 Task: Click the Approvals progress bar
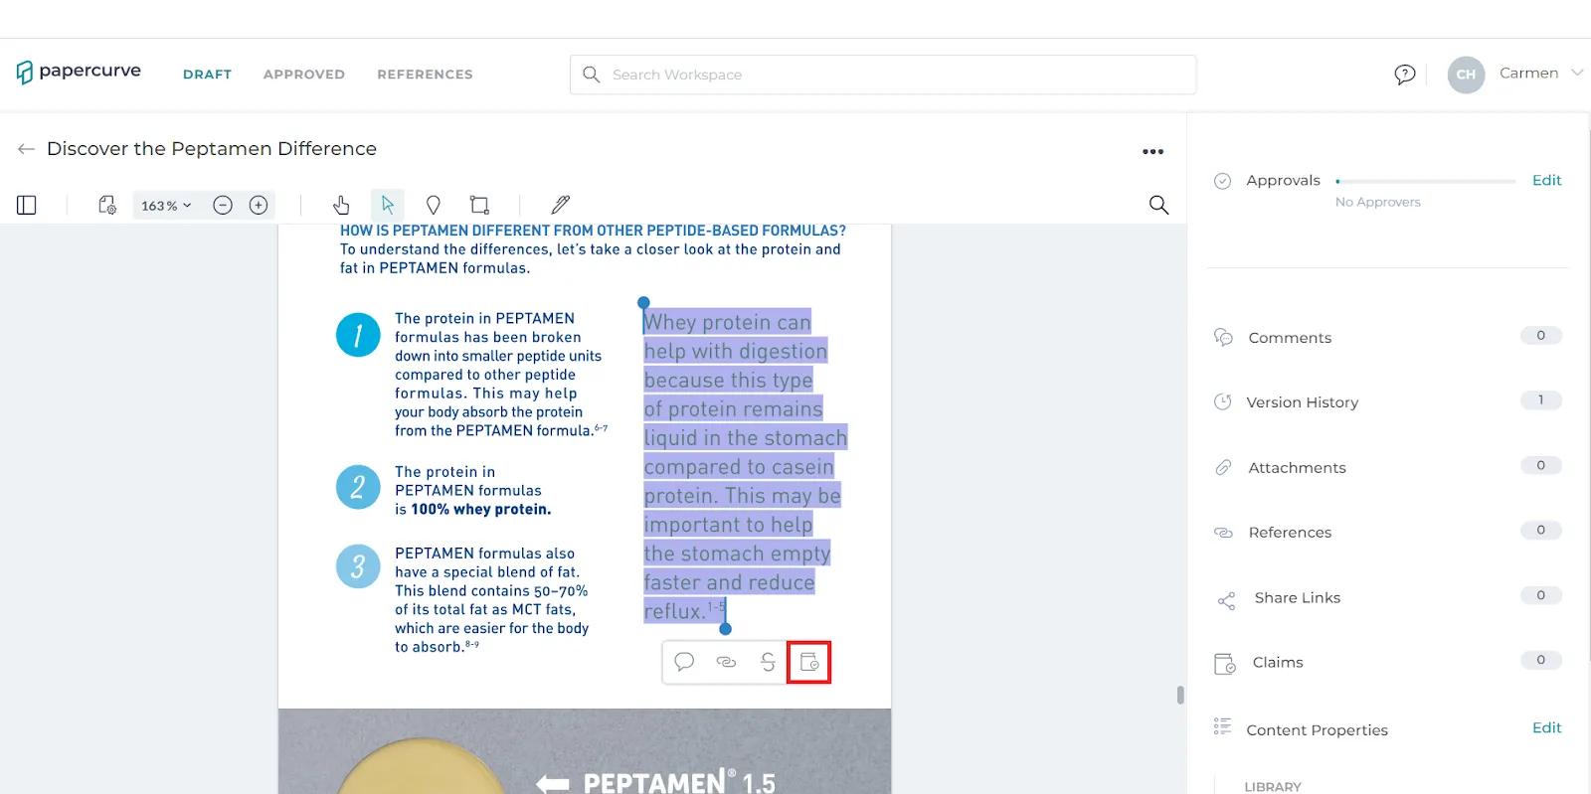[x=1426, y=181]
